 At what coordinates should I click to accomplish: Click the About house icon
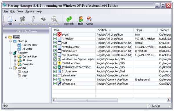[89, 19]
